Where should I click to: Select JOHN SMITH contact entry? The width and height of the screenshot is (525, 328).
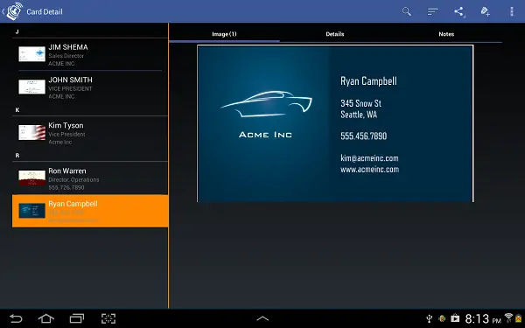(90, 87)
